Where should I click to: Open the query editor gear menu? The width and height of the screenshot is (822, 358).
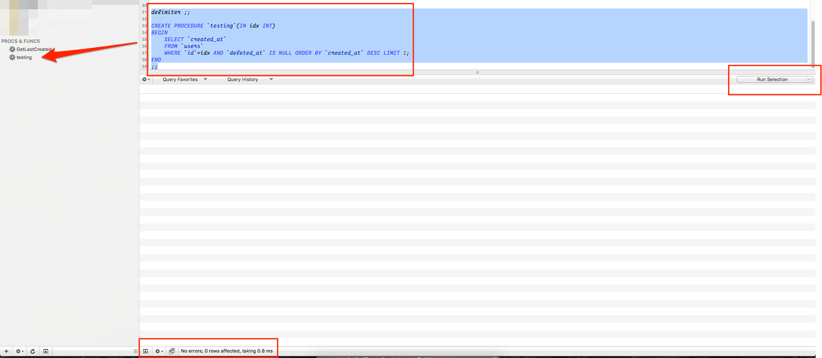coord(146,79)
